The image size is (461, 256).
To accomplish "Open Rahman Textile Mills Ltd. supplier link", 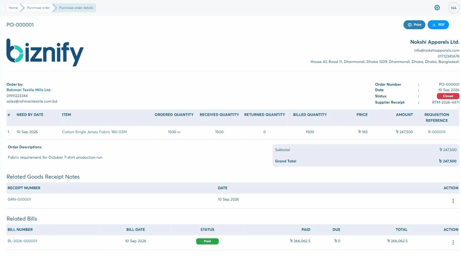I will click(x=29, y=90).
